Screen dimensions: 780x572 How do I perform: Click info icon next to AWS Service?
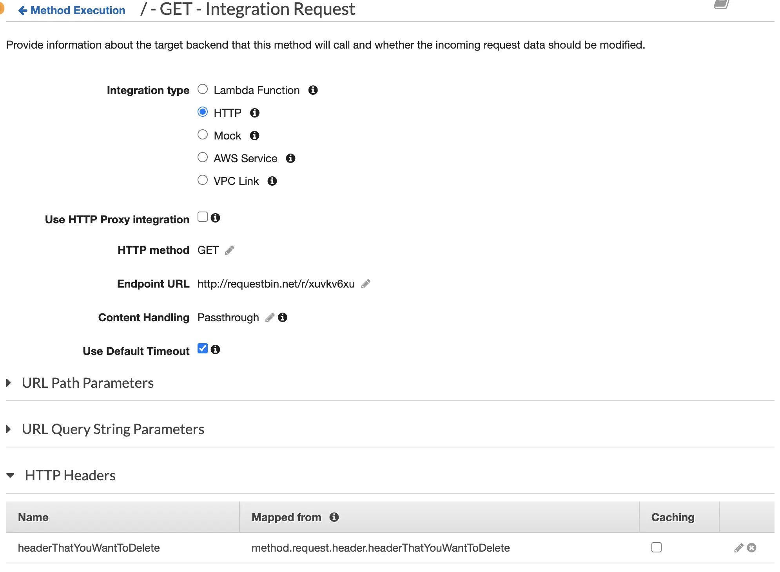pyautogui.click(x=290, y=158)
